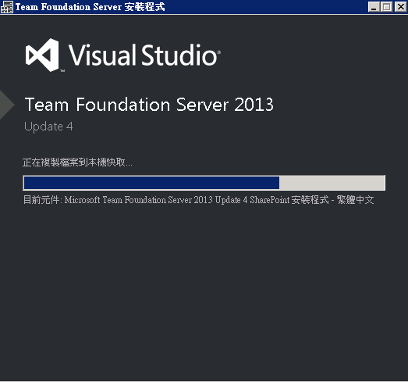Click the installer icon in the title bar
The image size is (408, 382).
(x=7, y=7)
